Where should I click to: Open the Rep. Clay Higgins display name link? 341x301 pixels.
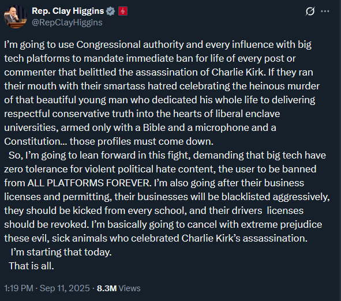[x=68, y=11]
